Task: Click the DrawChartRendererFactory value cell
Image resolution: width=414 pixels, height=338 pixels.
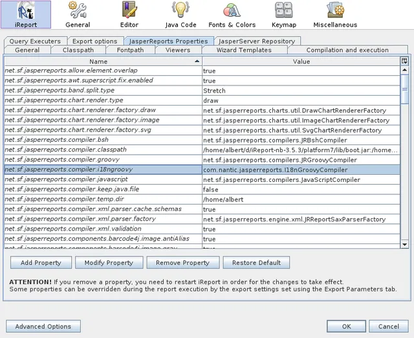Action: [x=301, y=110]
